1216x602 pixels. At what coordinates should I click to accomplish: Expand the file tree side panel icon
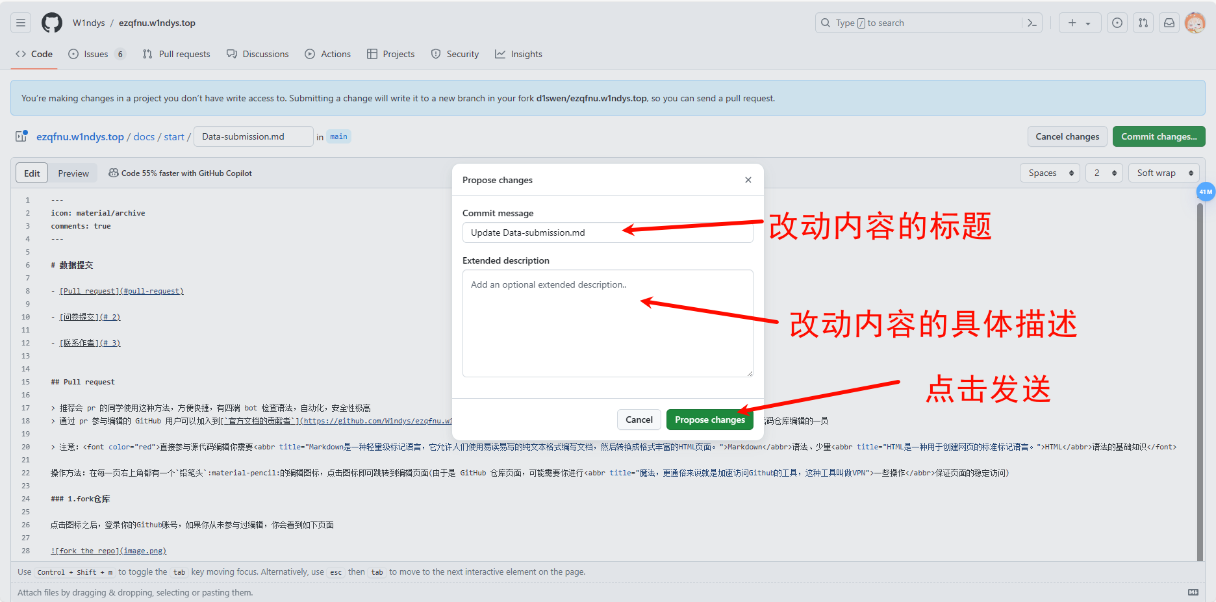point(21,136)
